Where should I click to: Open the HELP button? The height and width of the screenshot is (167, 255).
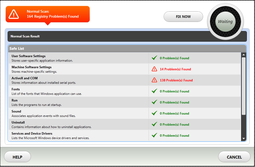point(17,157)
